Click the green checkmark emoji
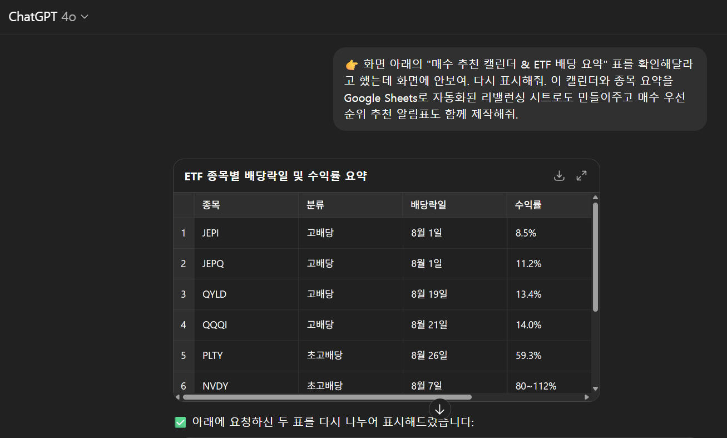Viewport: 727px width, 438px height. click(x=180, y=422)
